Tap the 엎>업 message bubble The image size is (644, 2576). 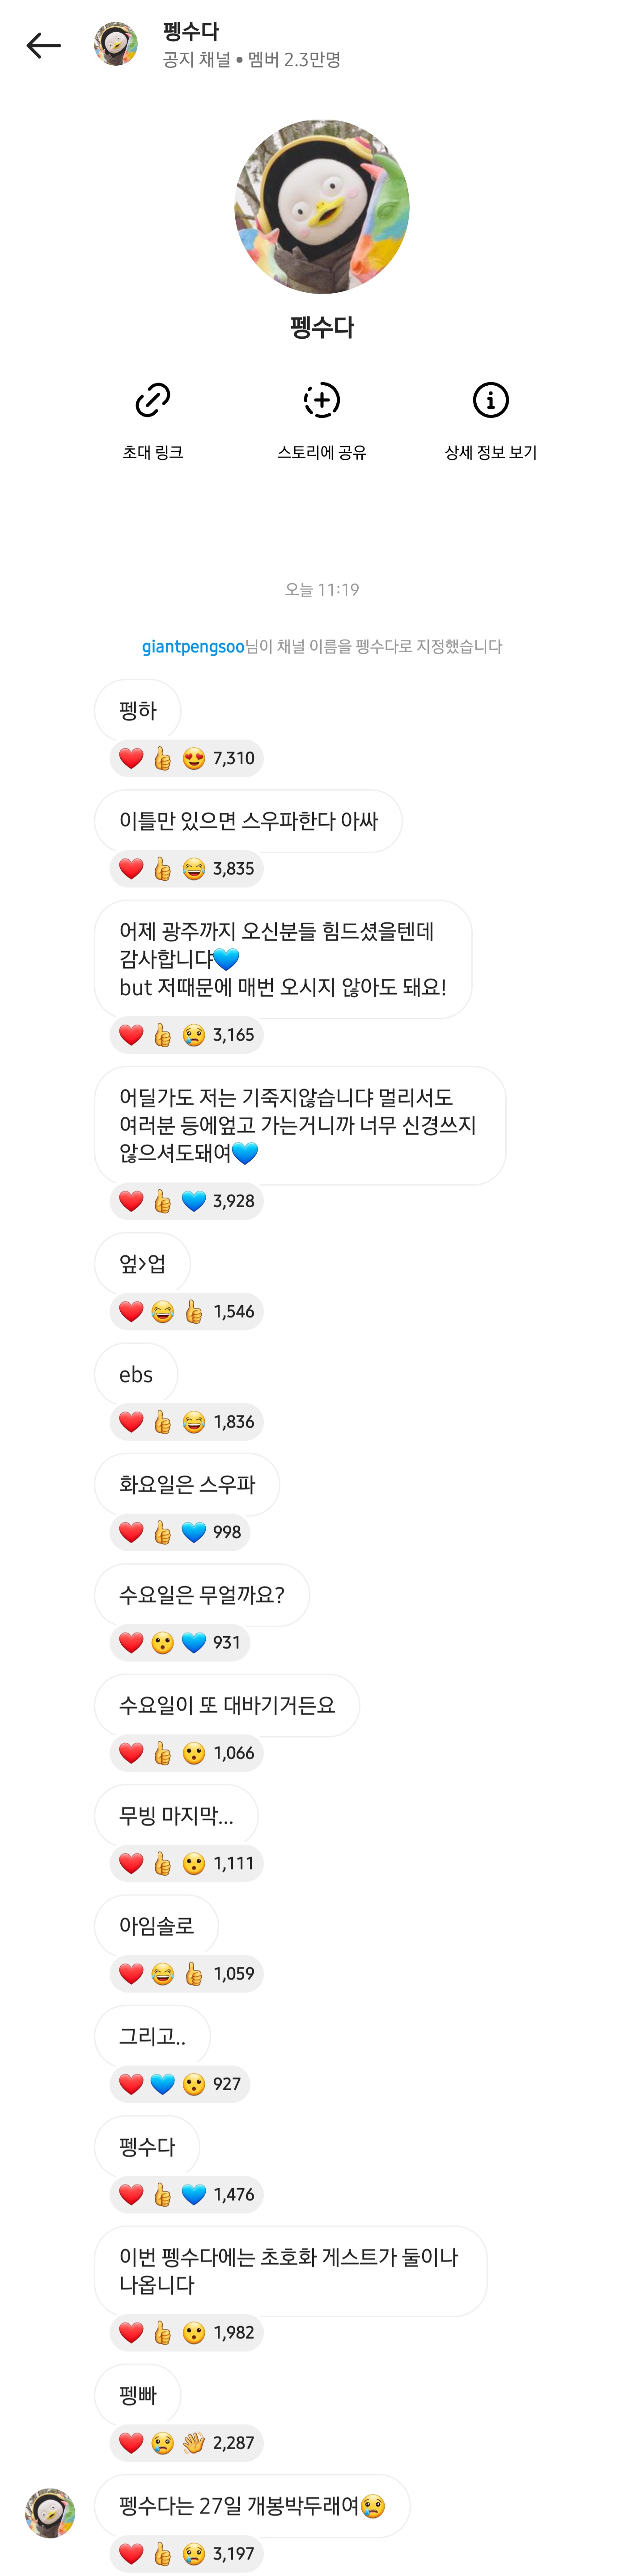pyautogui.click(x=142, y=1264)
